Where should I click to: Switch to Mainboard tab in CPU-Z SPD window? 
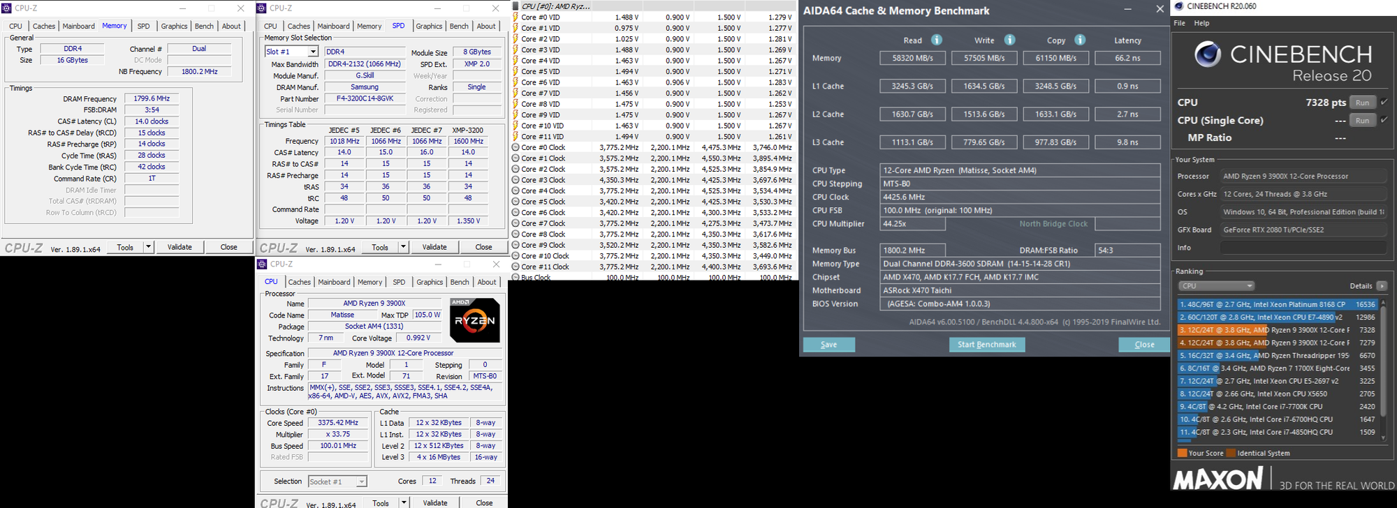click(x=334, y=27)
